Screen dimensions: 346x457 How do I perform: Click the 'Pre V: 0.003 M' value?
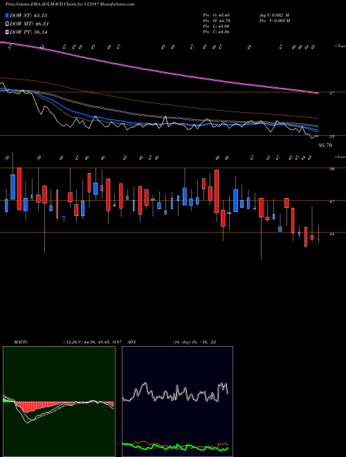click(274, 21)
